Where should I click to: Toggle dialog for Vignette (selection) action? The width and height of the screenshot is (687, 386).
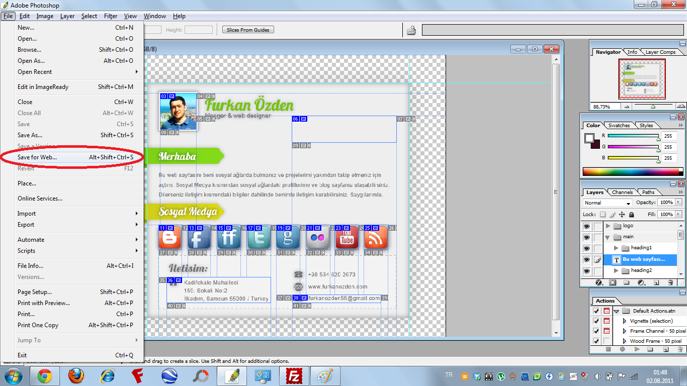pos(607,321)
